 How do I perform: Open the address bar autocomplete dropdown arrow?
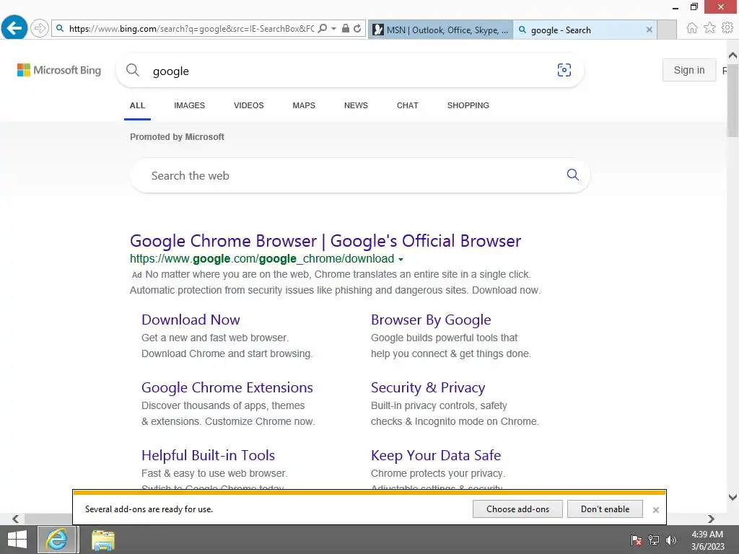tap(333, 28)
